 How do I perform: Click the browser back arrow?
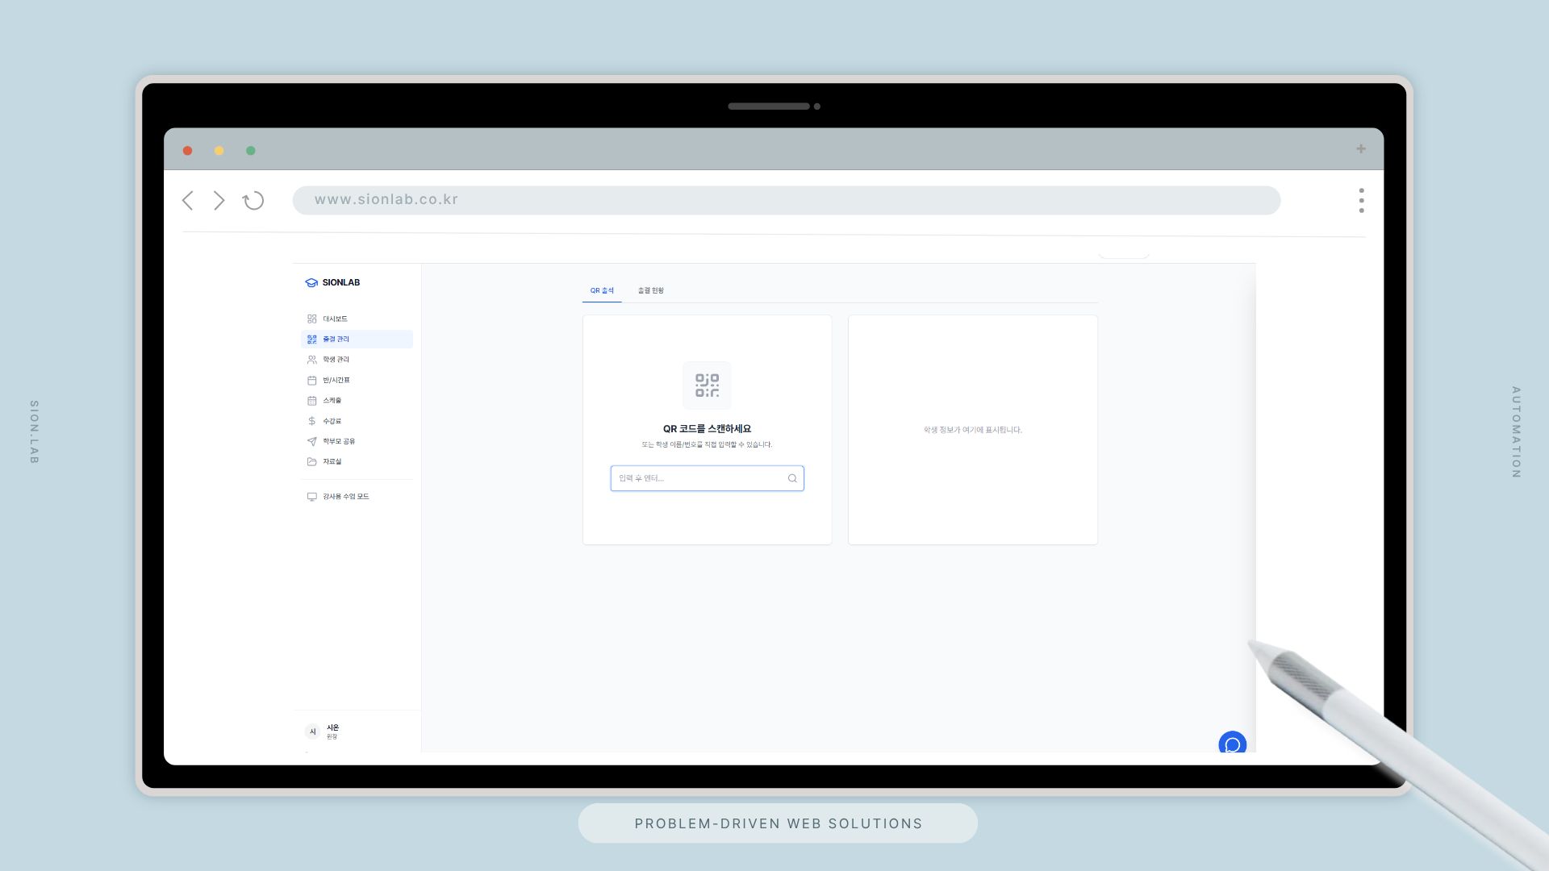[188, 201]
